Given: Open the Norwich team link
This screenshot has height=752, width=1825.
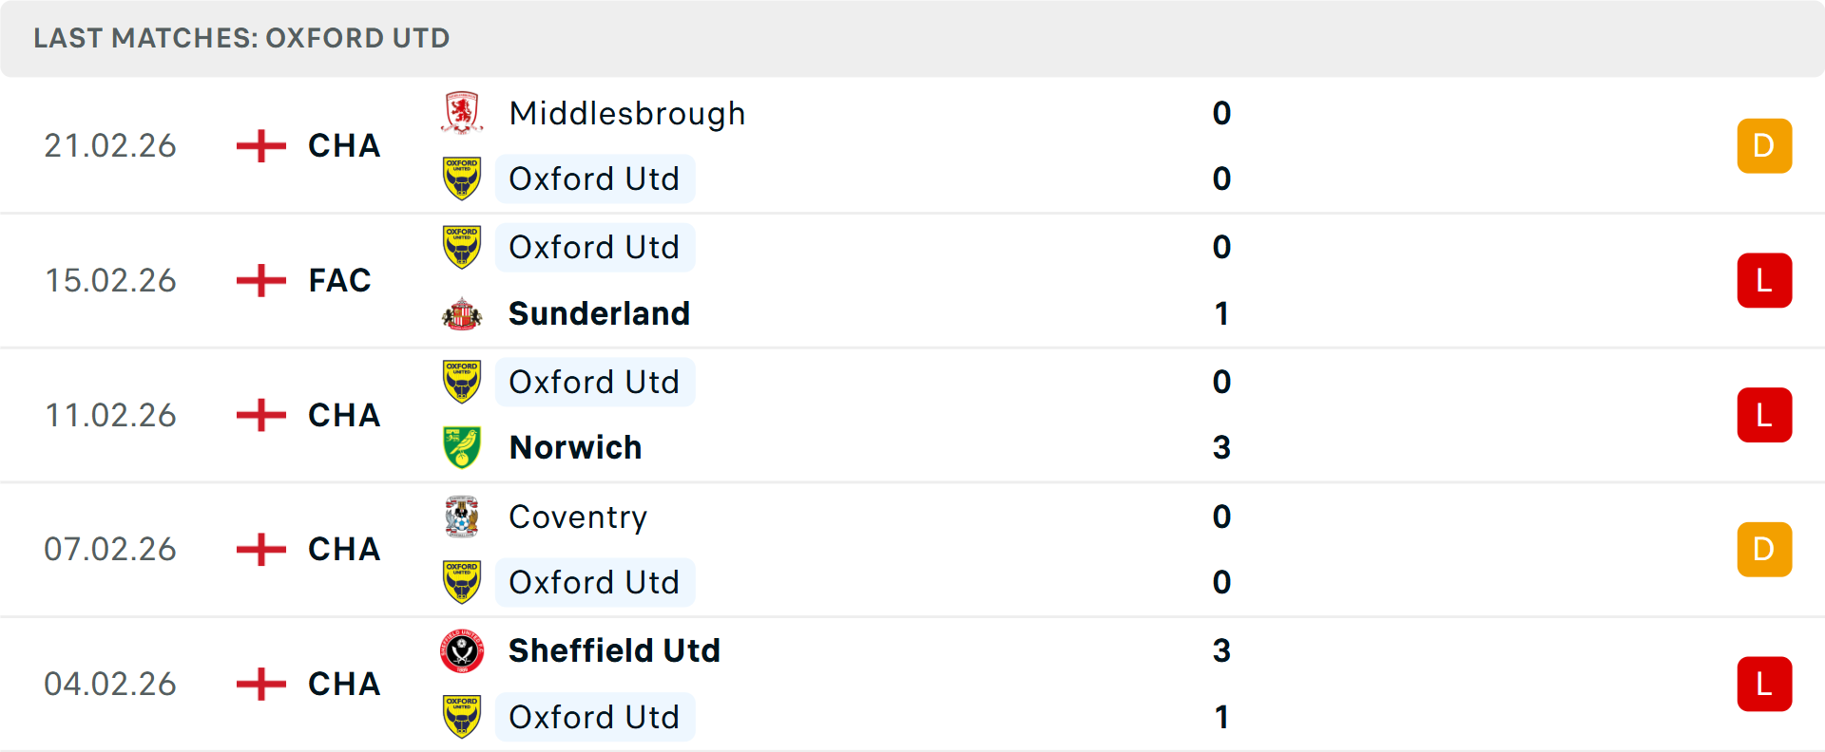Looking at the screenshot, I should [575, 447].
